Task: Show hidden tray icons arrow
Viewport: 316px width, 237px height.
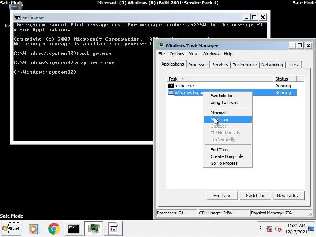Action: point(260,228)
